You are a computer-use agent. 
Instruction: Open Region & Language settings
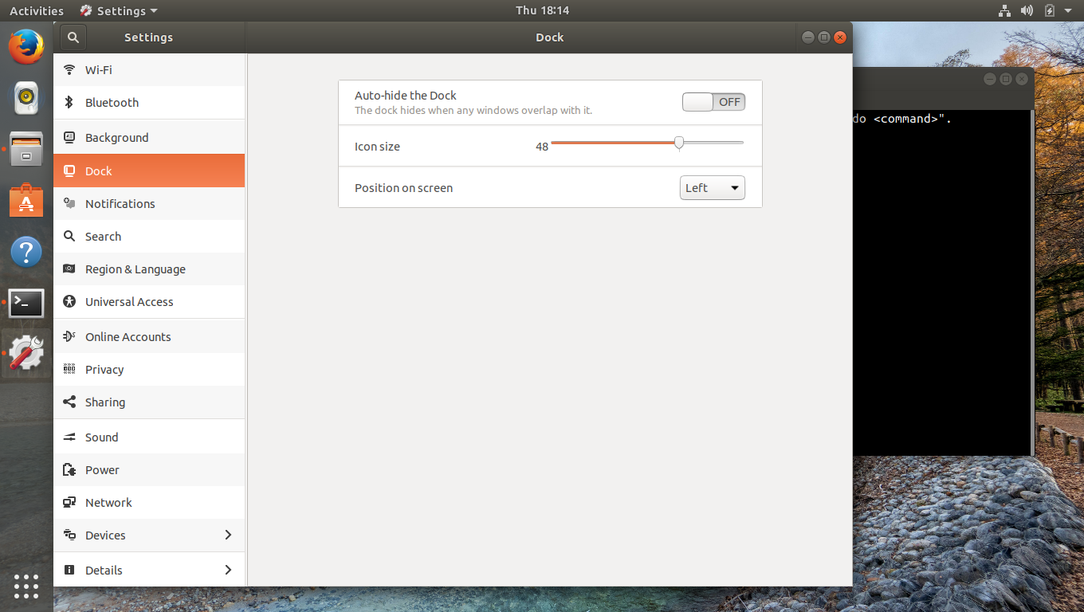tap(149, 269)
